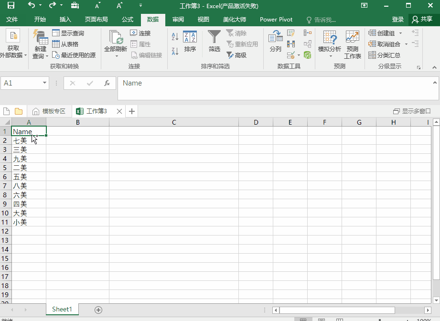Open the Data Validation dropdown arrow
Viewport: 440px width, 321px height.
(x=299, y=55)
